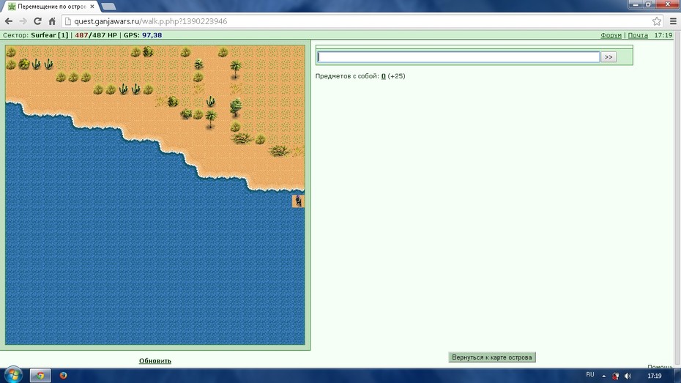Screen dimensions: 681x383
Task: Select the Перемещение по острову tab
Action: click(51, 7)
